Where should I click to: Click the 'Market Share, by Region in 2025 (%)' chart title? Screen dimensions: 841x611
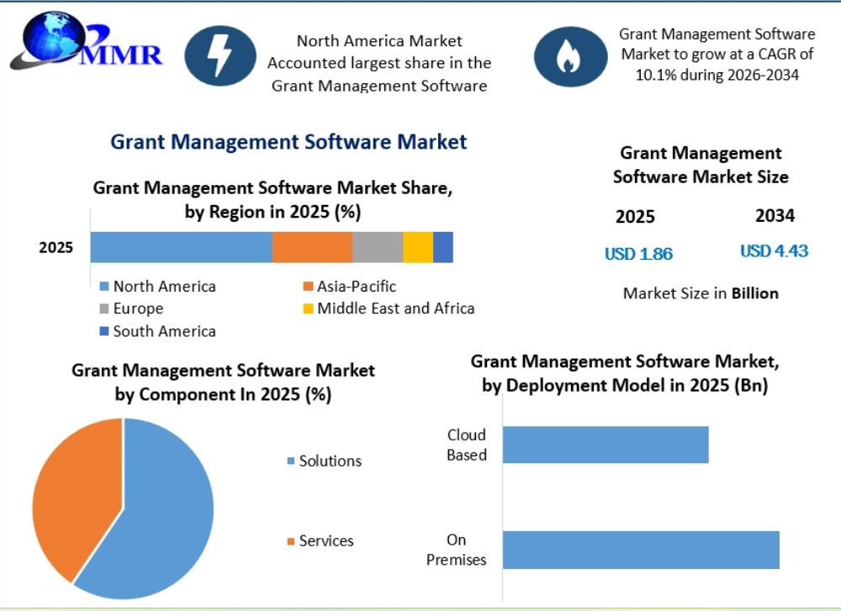(x=272, y=200)
